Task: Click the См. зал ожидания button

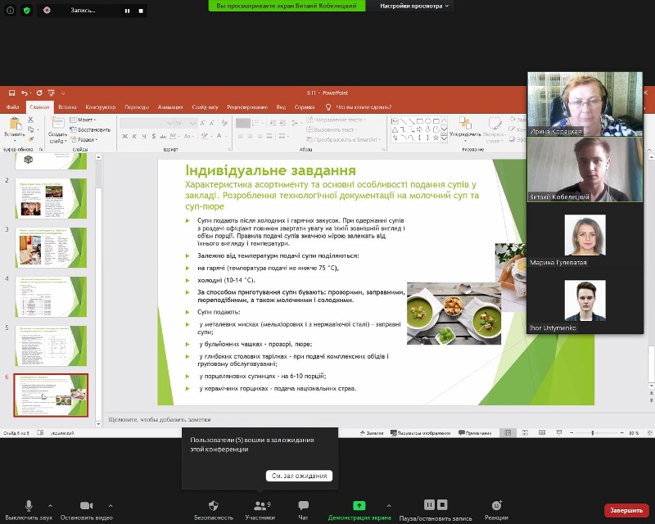Action: [299, 476]
